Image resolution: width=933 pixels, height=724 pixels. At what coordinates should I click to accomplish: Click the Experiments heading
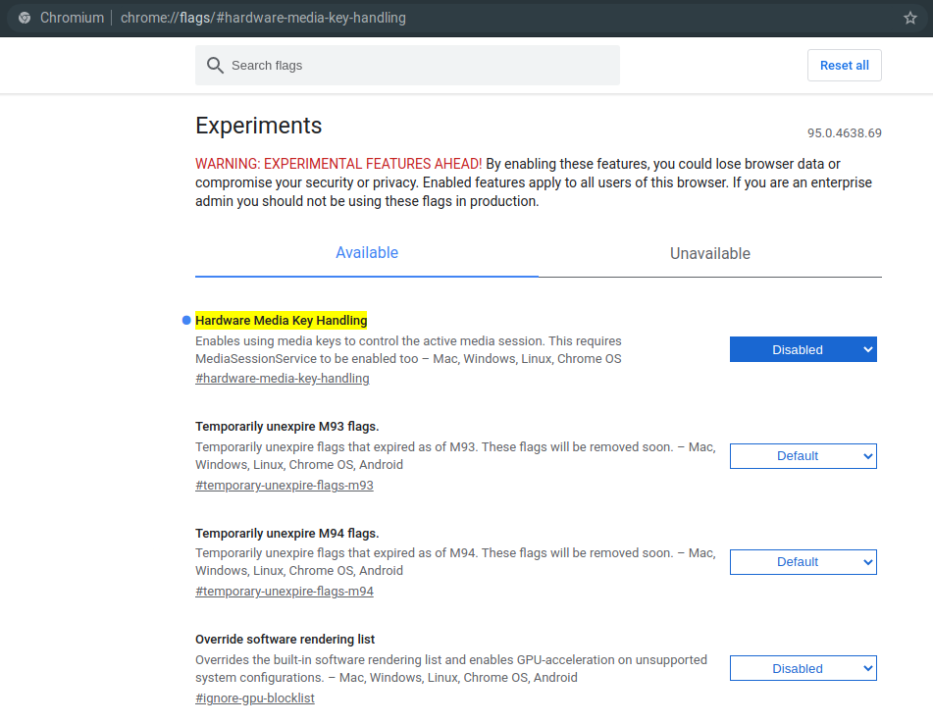pos(258,126)
